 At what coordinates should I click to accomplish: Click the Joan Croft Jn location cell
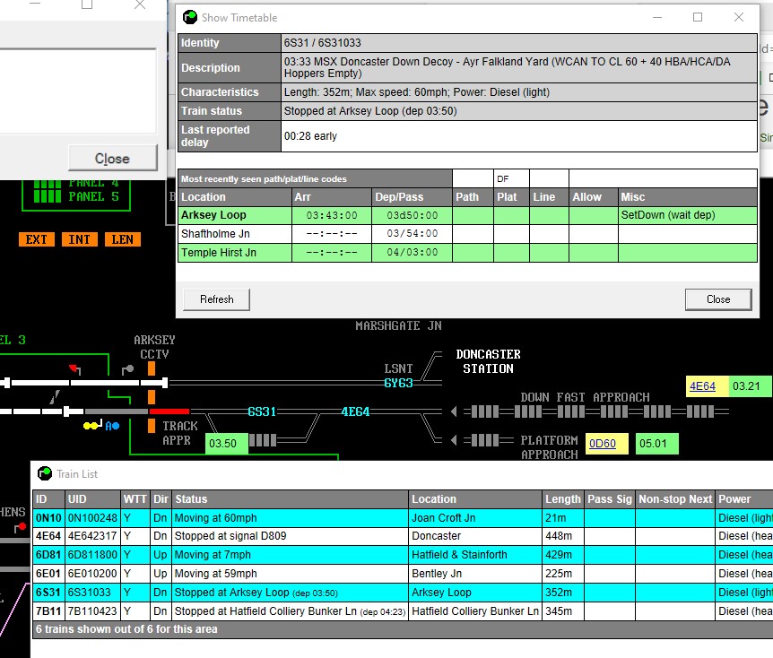[x=475, y=517]
